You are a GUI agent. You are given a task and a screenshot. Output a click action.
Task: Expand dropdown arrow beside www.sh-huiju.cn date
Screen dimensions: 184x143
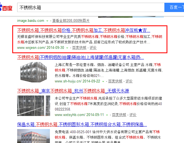(103, 81)
